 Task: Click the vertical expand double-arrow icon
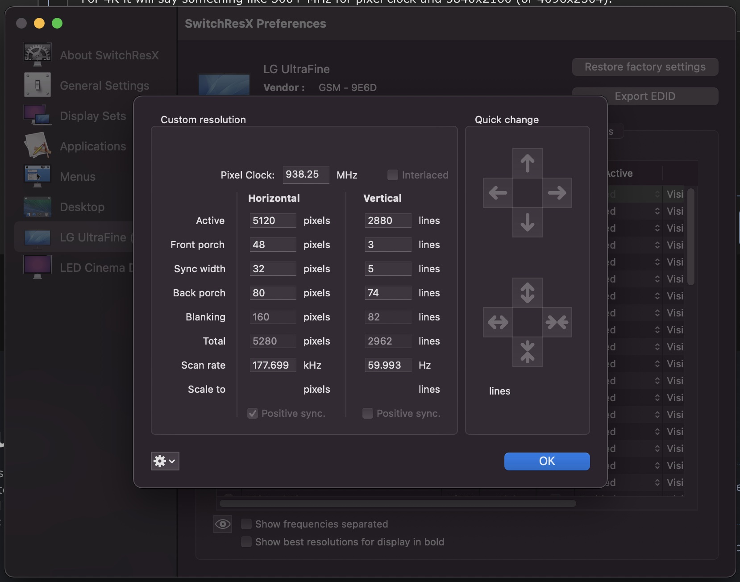point(528,293)
